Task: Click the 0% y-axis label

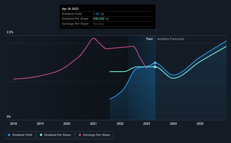Action: click(x=9, y=117)
